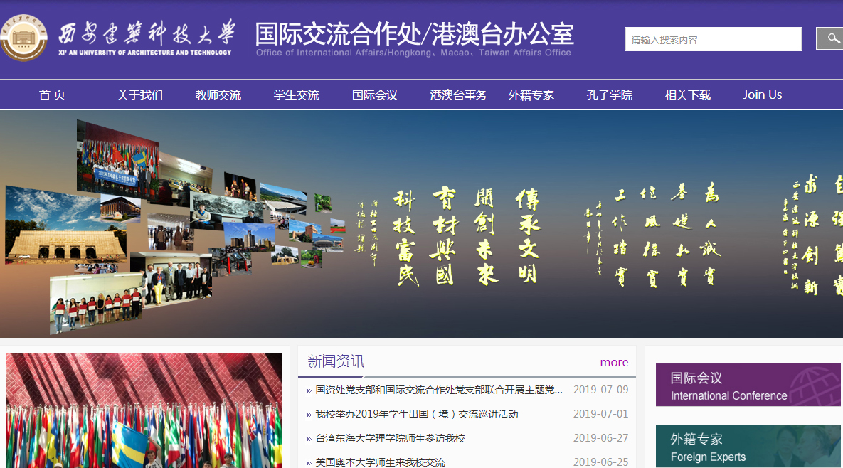The height and width of the screenshot is (468, 843).
Task: Click into the search input field
Action: pyautogui.click(x=713, y=40)
